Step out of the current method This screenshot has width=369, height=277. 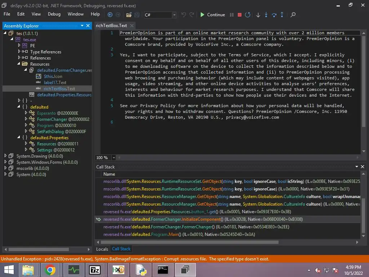pos(282,14)
